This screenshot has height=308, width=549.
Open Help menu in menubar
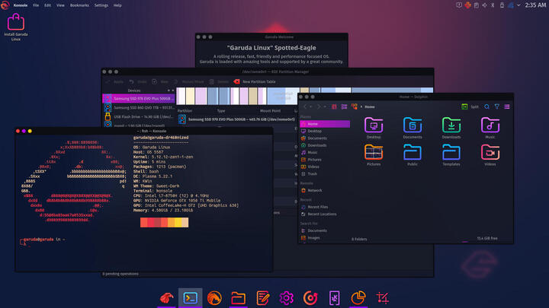[x=117, y=5]
